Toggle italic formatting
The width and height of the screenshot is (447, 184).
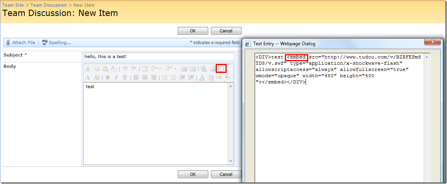(116, 77)
